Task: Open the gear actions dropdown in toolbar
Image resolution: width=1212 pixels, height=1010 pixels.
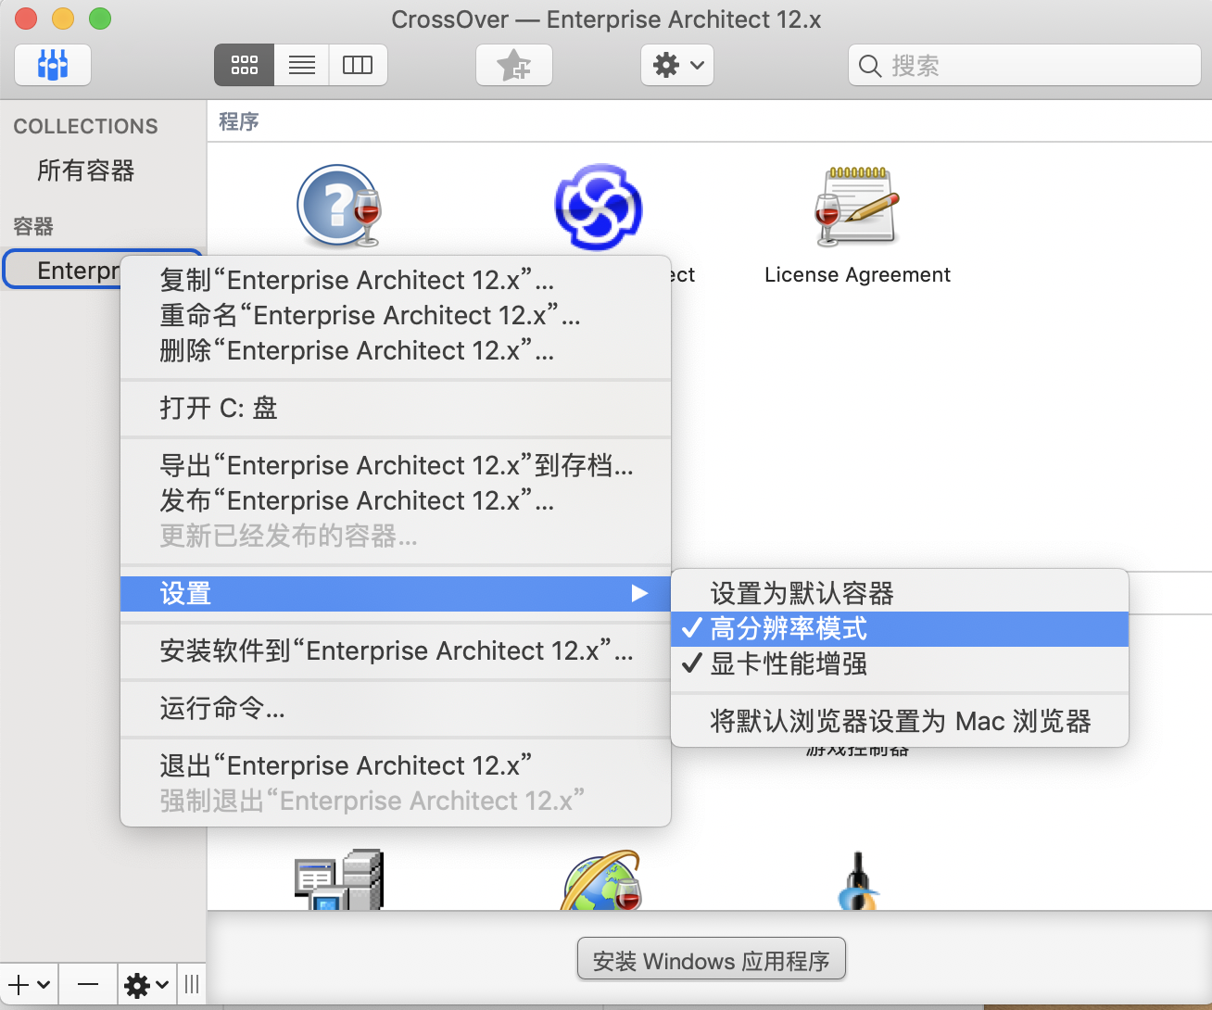Action: [677, 65]
